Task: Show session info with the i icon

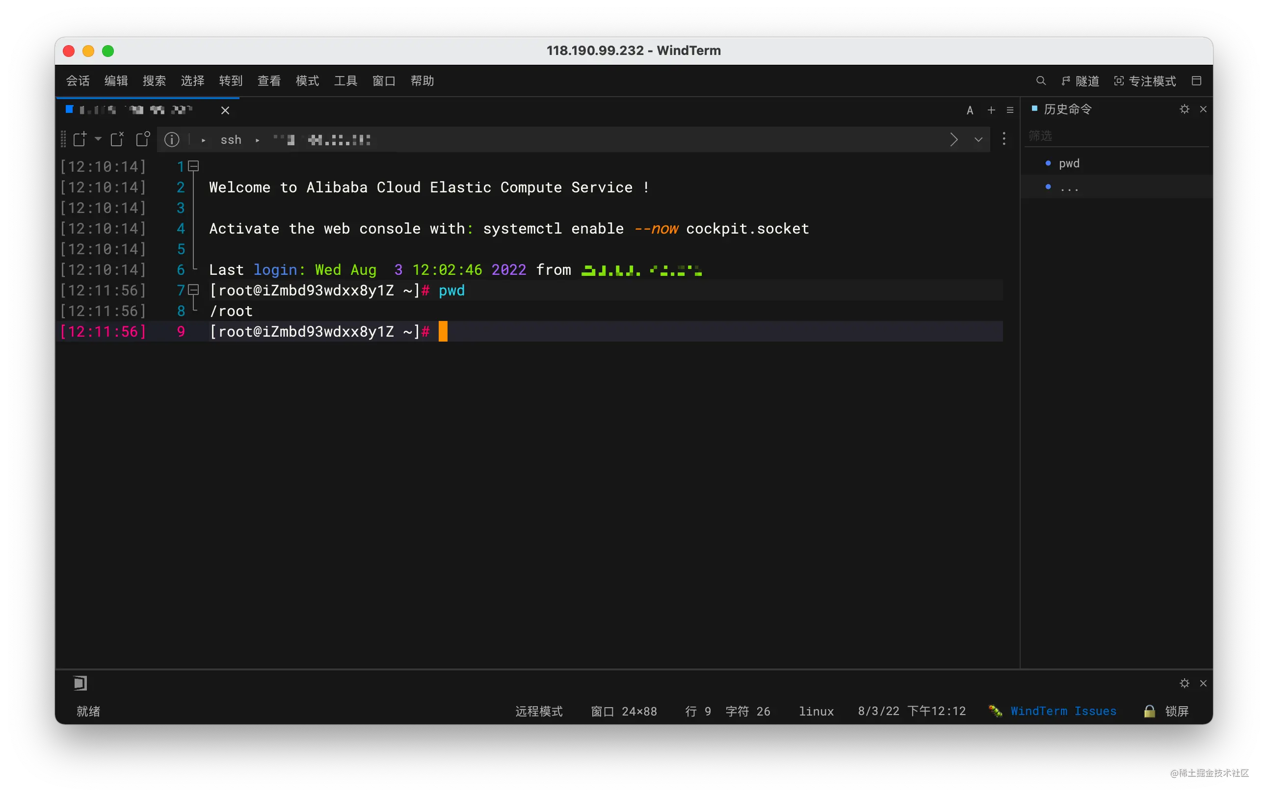Action: click(x=172, y=139)
